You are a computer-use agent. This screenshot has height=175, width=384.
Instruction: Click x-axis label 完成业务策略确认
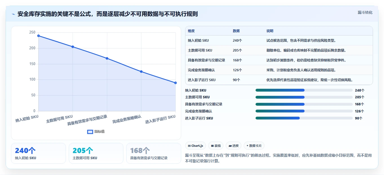(127, 119)
